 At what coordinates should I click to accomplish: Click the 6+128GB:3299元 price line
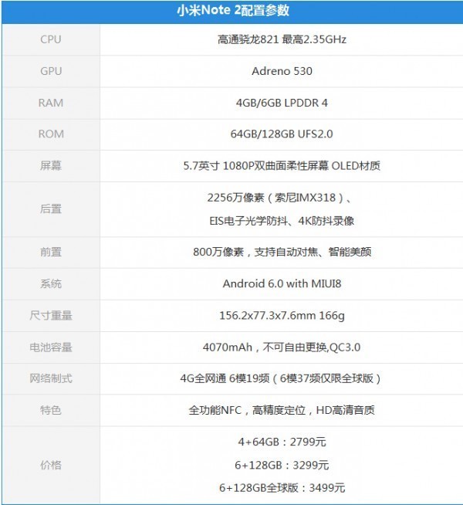pos(282,465)
